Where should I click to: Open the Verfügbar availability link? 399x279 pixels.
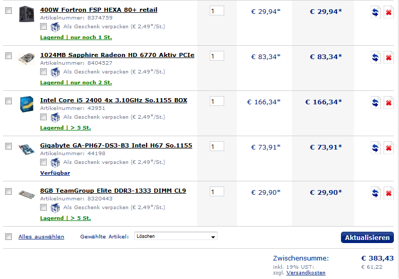[x=55, y=173]
